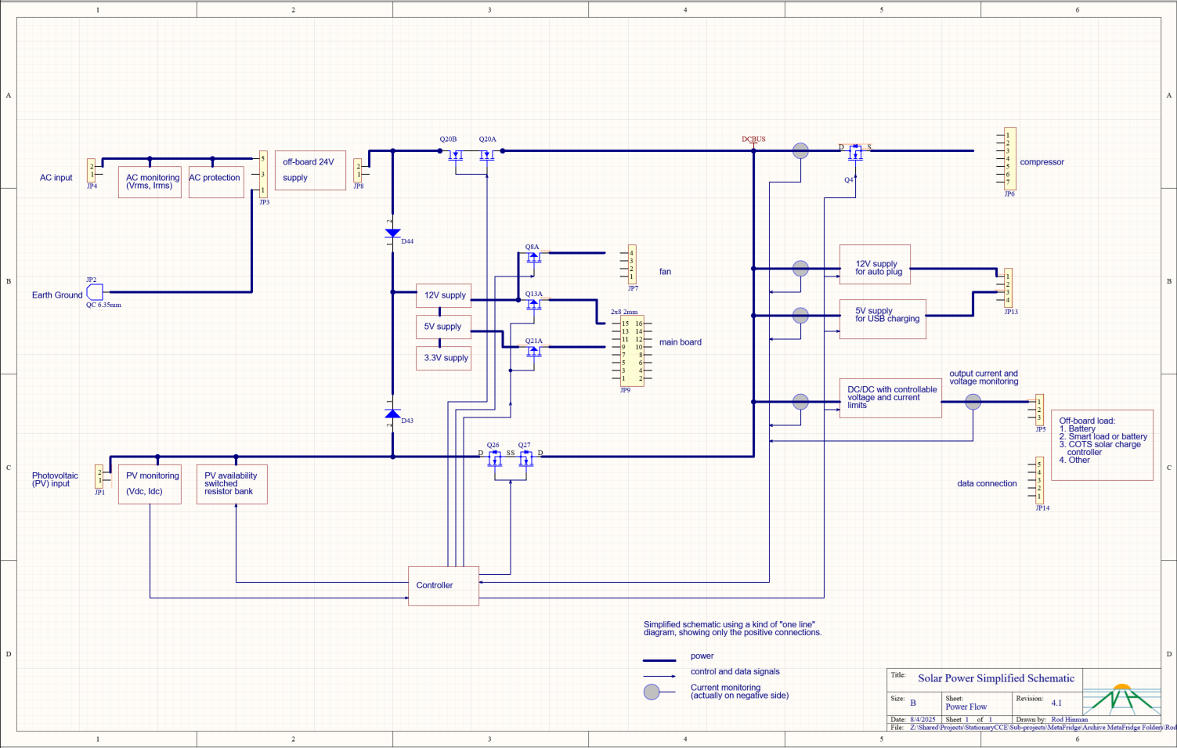This screenshot has height=748, width=1177.
Task: Click the 12V supply for auto plug block
Action: (x=875, y=265)
